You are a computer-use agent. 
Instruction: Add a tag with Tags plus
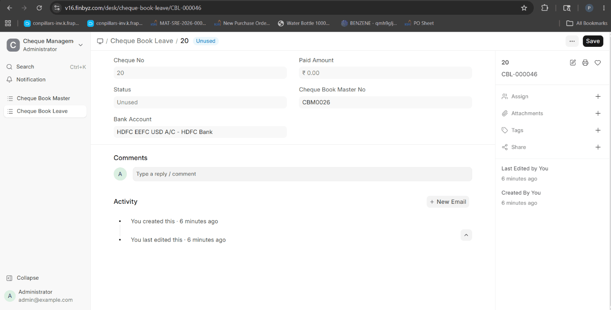[x=598, y=130]
